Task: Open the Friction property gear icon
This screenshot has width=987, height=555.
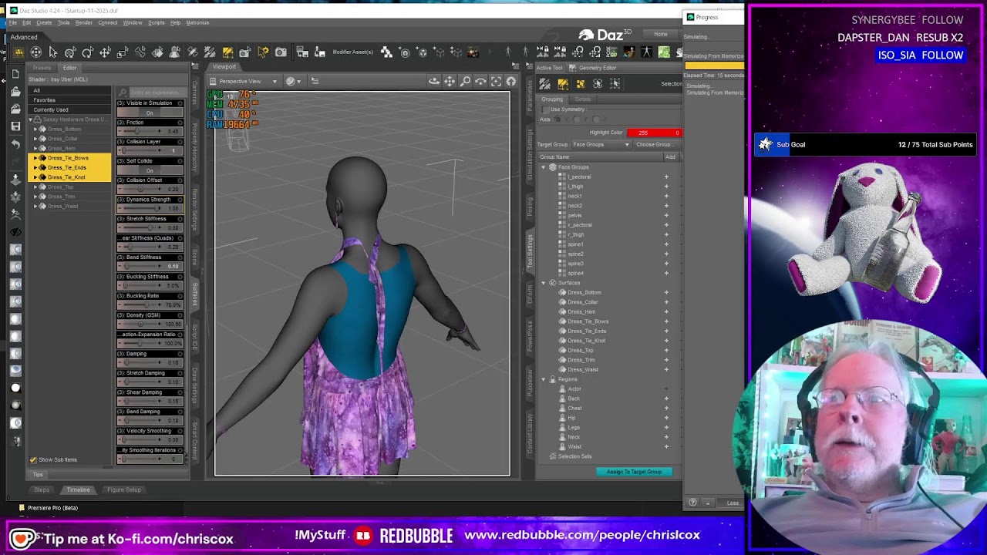Action: (x=180, y=123)
